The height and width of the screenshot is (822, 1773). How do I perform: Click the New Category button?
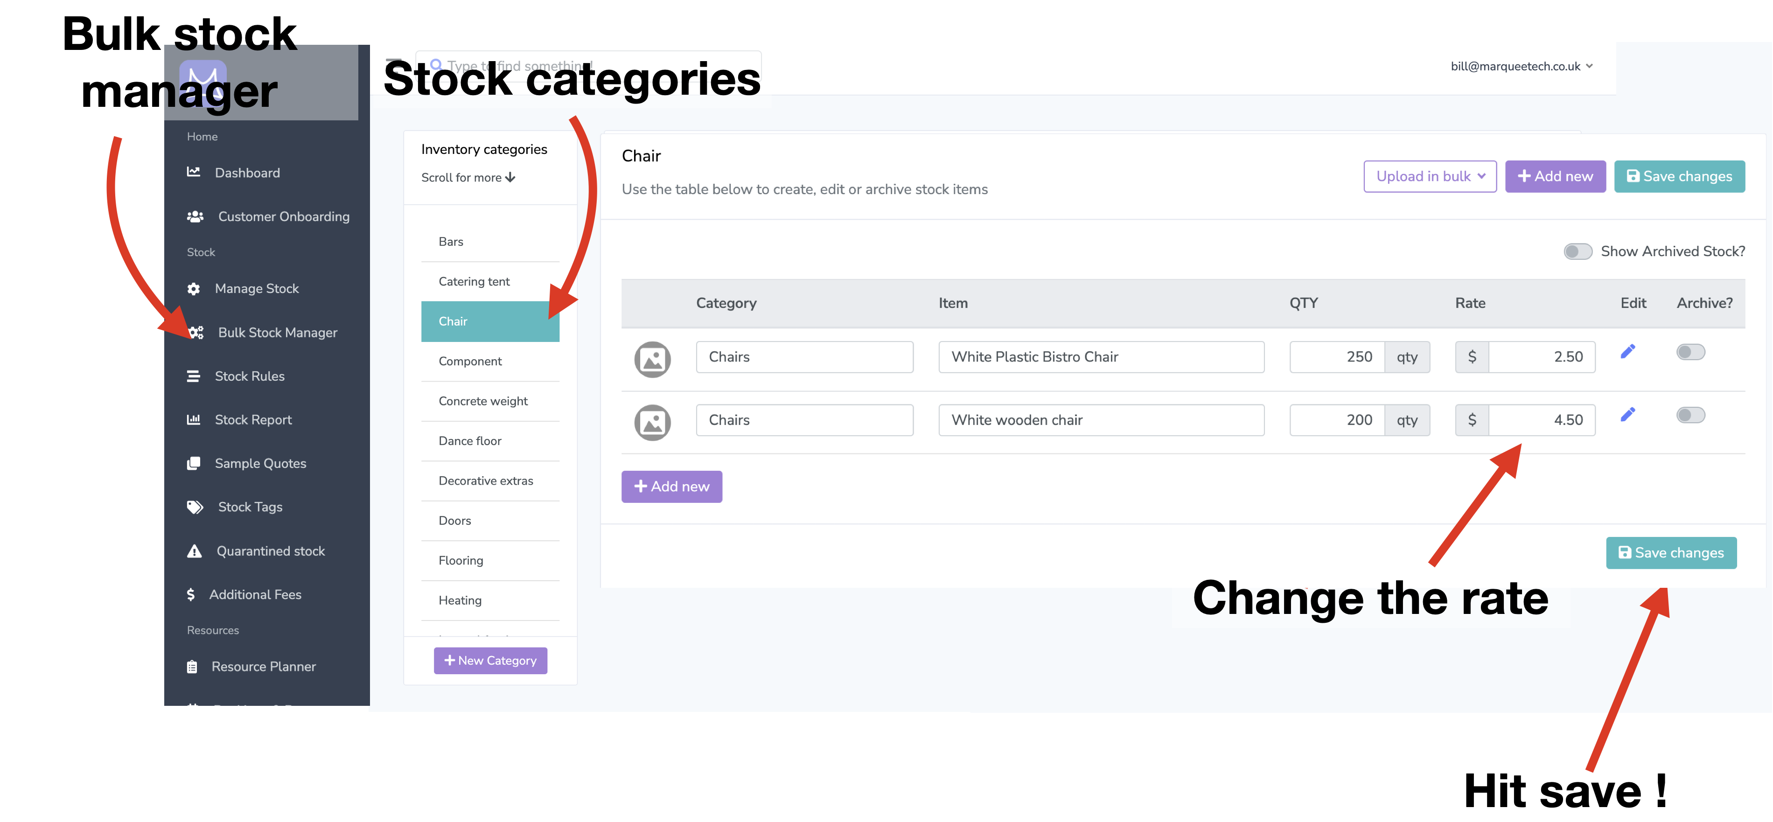(490, 660)
